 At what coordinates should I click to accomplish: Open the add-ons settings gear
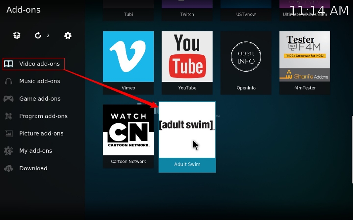68,36
